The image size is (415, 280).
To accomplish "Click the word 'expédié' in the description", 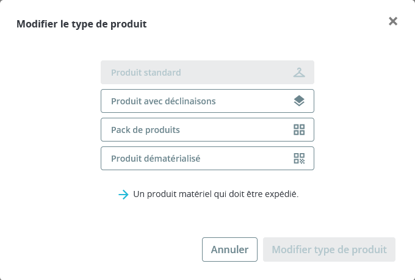I will coord(281,195).
